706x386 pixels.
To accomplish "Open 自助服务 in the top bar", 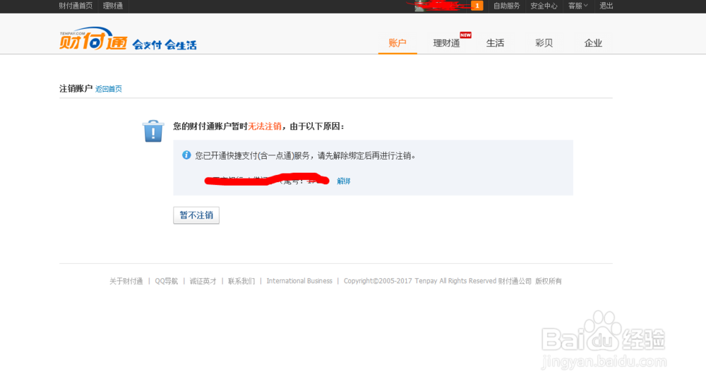I will pos(506,6).
